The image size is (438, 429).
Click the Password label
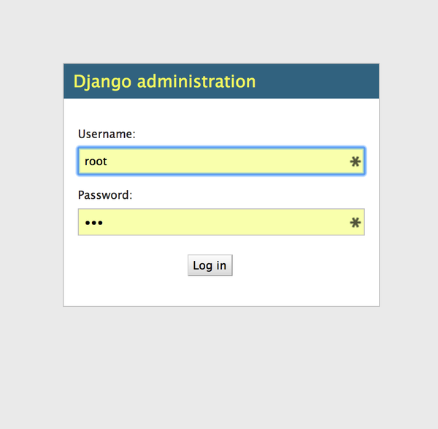coord(105,195)
